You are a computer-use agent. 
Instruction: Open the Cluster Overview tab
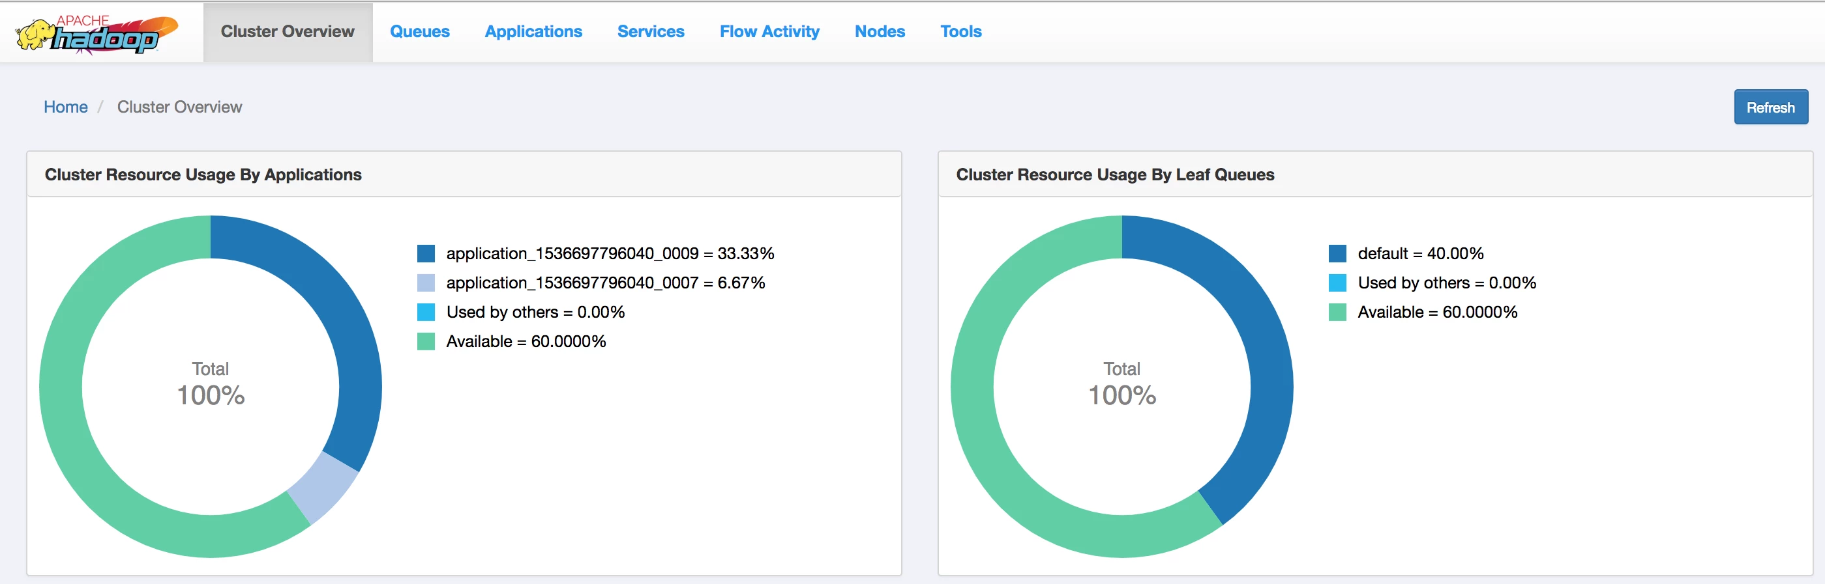coord(288,32)
